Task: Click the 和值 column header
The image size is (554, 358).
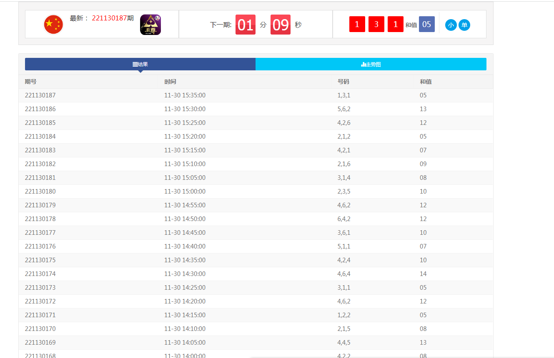Action: (x=426, y=82)
